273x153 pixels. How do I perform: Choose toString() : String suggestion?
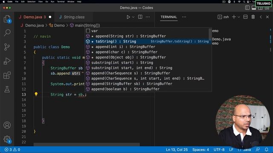tap(147, 42)
